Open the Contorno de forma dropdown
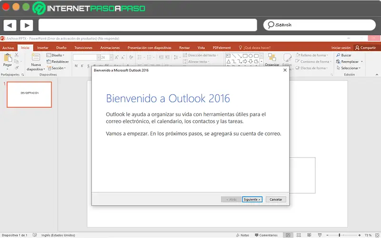The image size is (381, 238). tap(313, 62)
